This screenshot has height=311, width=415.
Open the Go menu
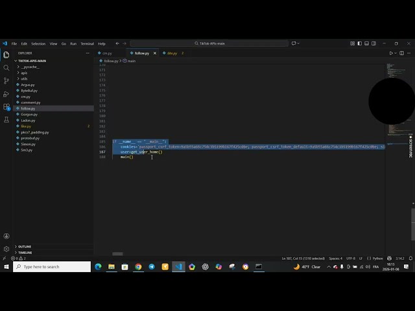point(64,43)
